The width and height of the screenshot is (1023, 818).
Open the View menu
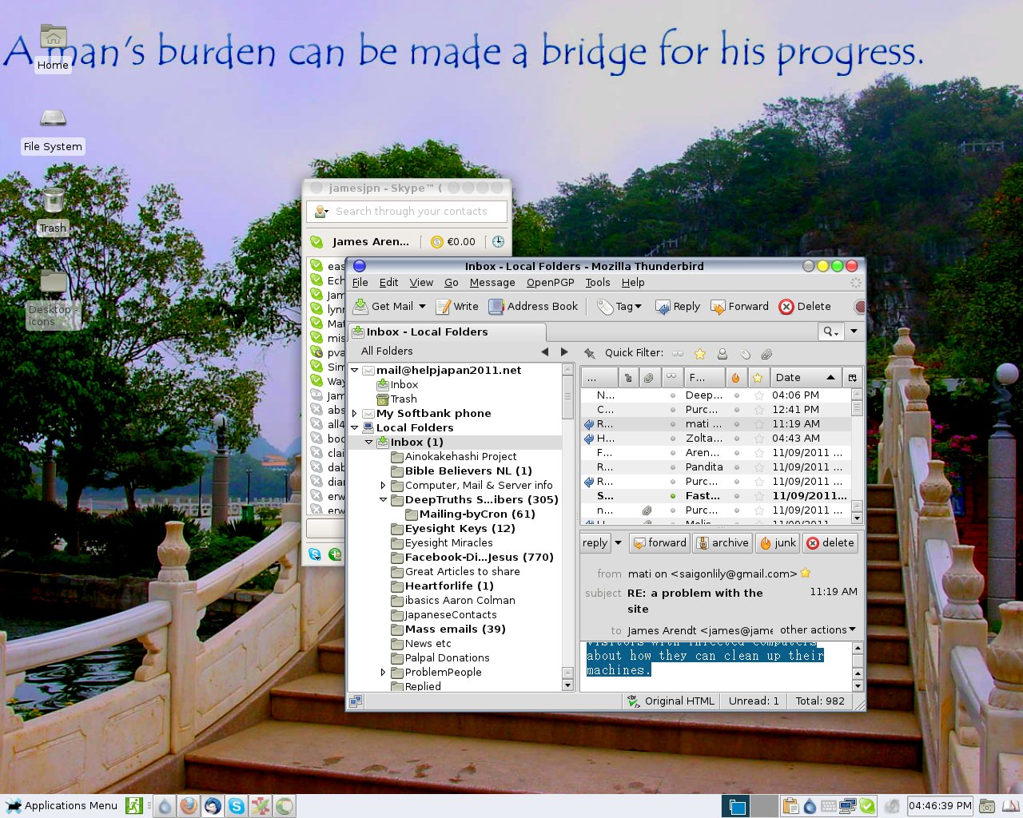click(x=421, y=283)
